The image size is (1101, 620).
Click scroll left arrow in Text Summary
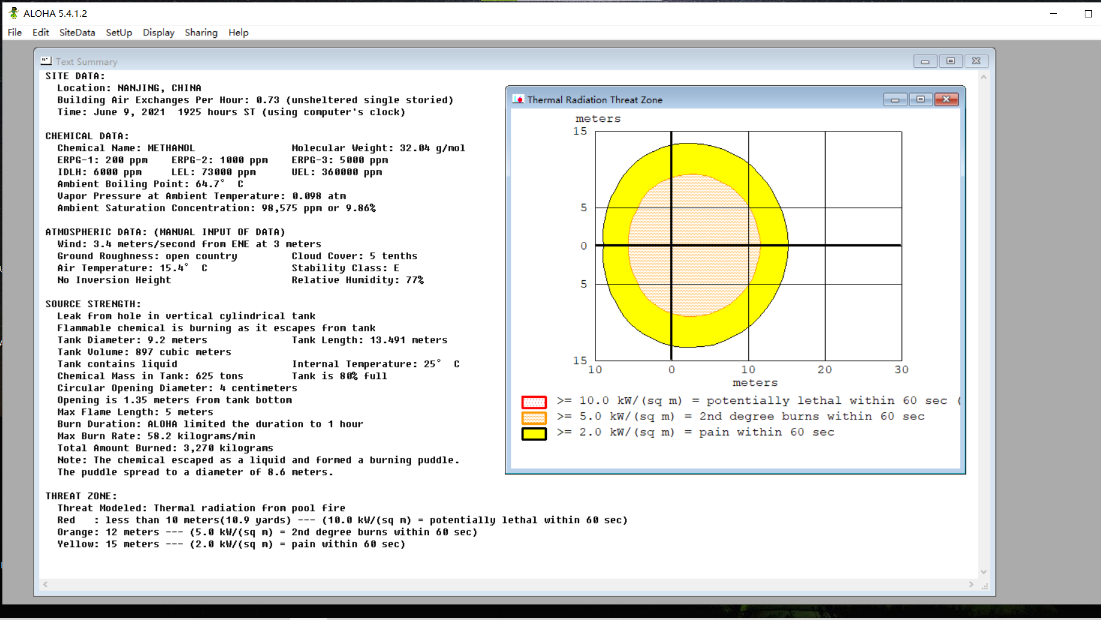pyautogui.click(x=46, y=584)
